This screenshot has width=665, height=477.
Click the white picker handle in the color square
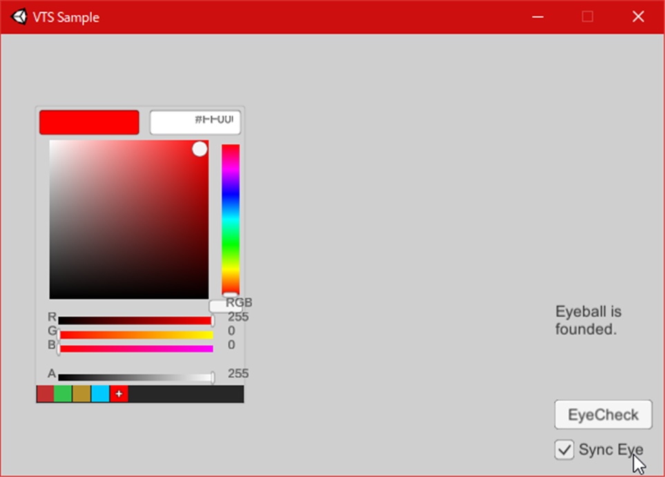(200, 149)
